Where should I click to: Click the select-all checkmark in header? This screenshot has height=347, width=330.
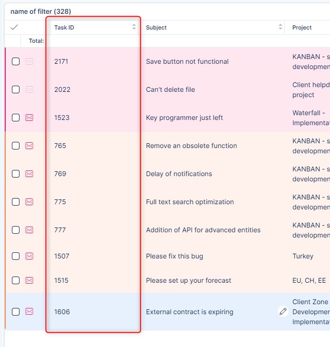(x=14, y=28)
